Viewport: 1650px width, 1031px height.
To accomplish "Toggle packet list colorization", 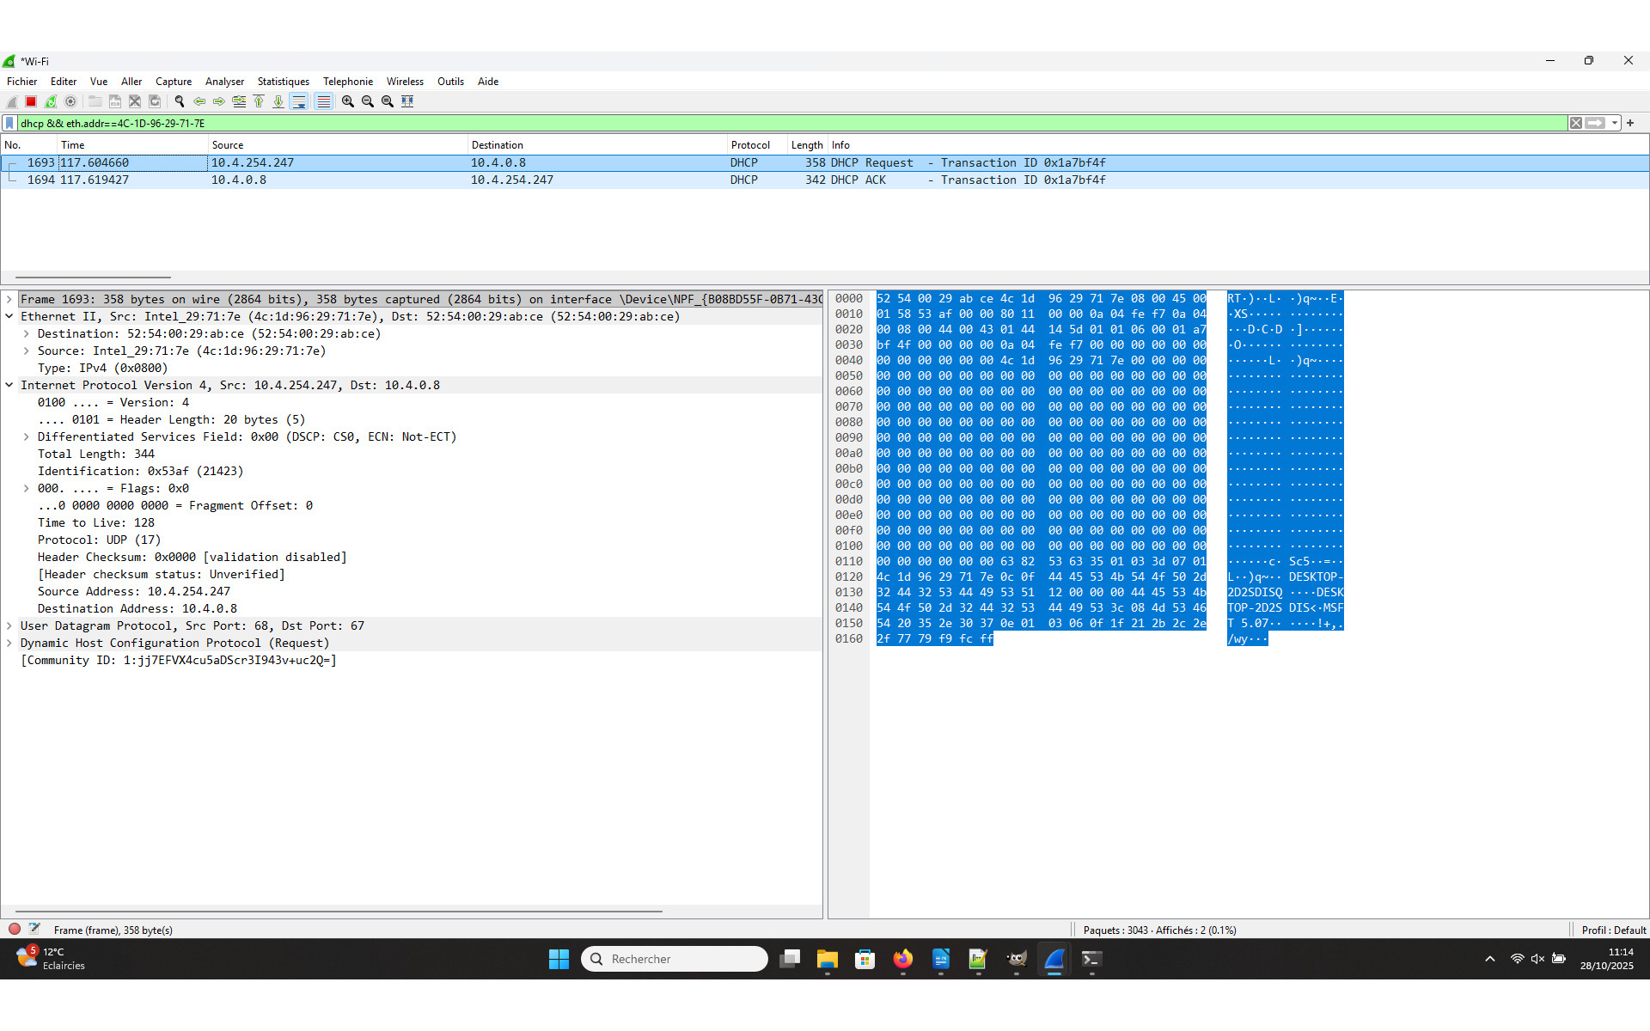I will 324,101.
